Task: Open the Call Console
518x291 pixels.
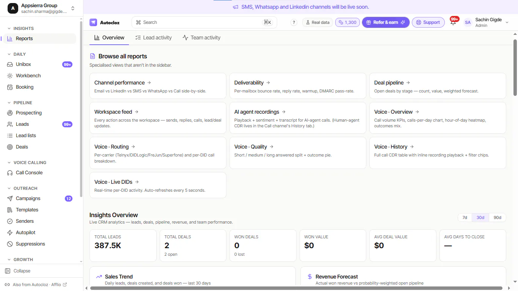Action: (40, 173)
